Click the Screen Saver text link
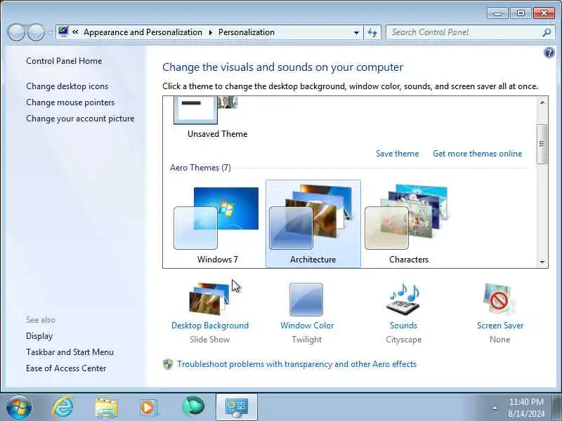562x421 pixels. point(500,326)
